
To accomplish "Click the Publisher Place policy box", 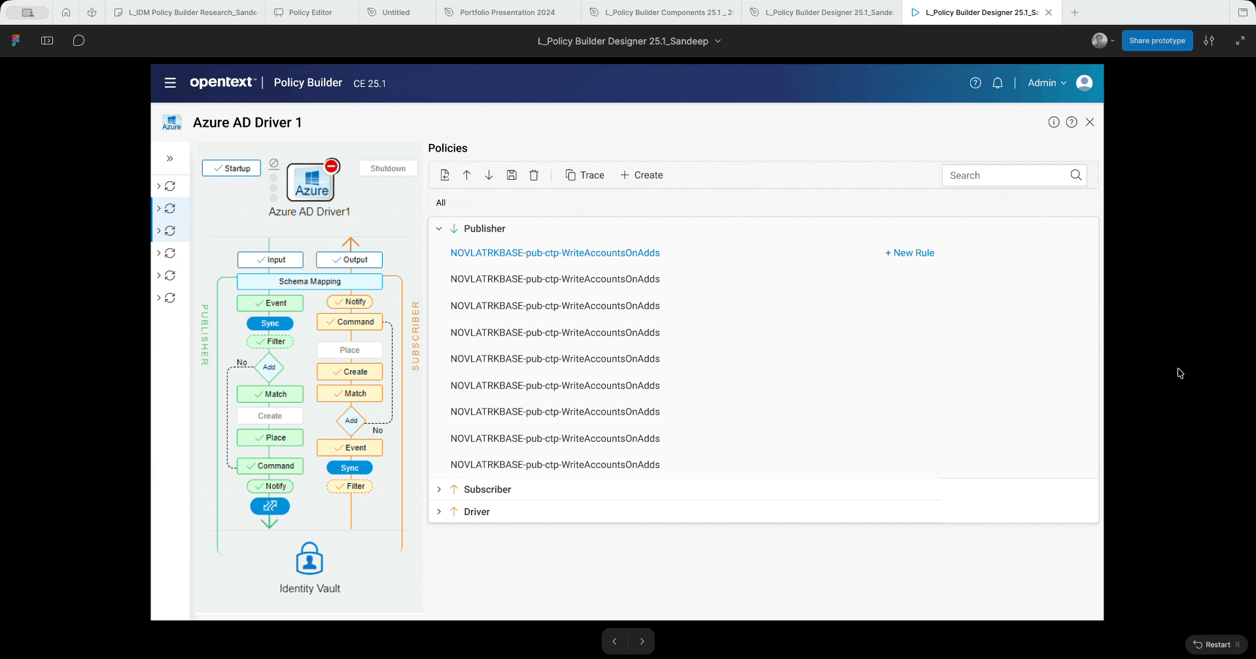I will pyautogui.click(x=270, y=438).
